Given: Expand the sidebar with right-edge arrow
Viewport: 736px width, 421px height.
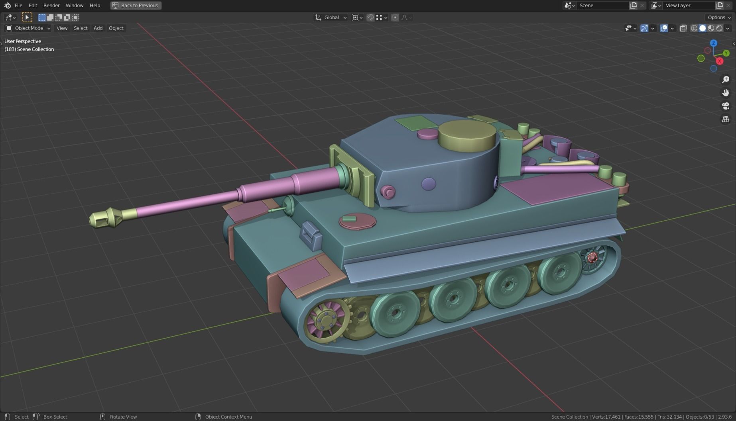Looking at the screenshot, I should (734, 43).
